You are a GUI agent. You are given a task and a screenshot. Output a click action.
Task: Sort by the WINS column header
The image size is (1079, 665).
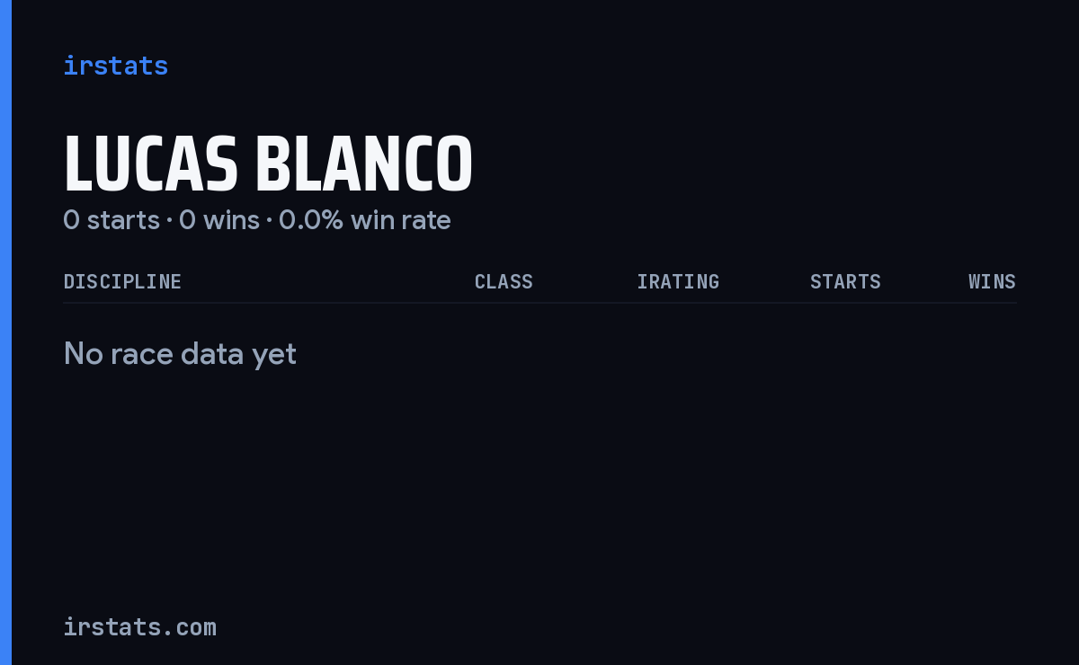tap(992, 282)
